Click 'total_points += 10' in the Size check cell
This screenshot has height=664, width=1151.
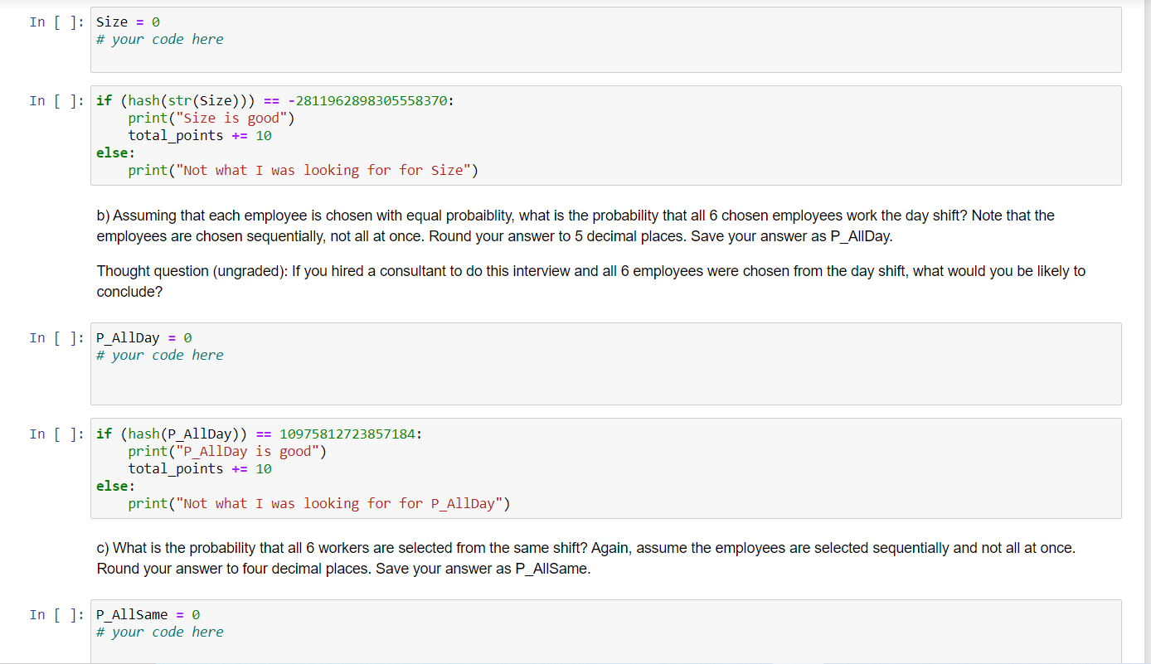(200, 135)
